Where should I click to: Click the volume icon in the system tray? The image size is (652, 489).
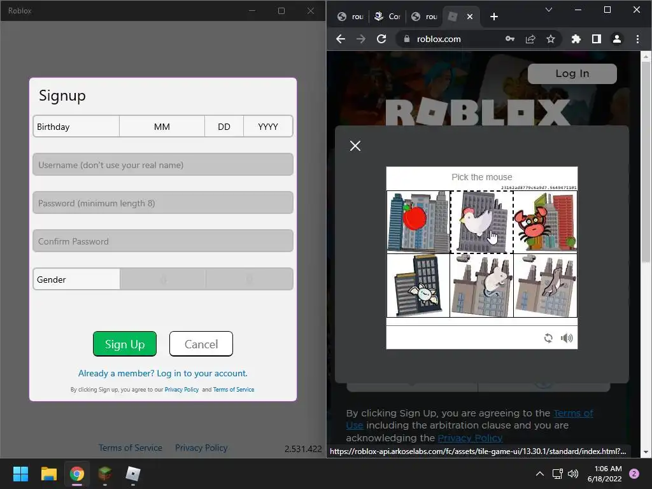pos(573,474)
